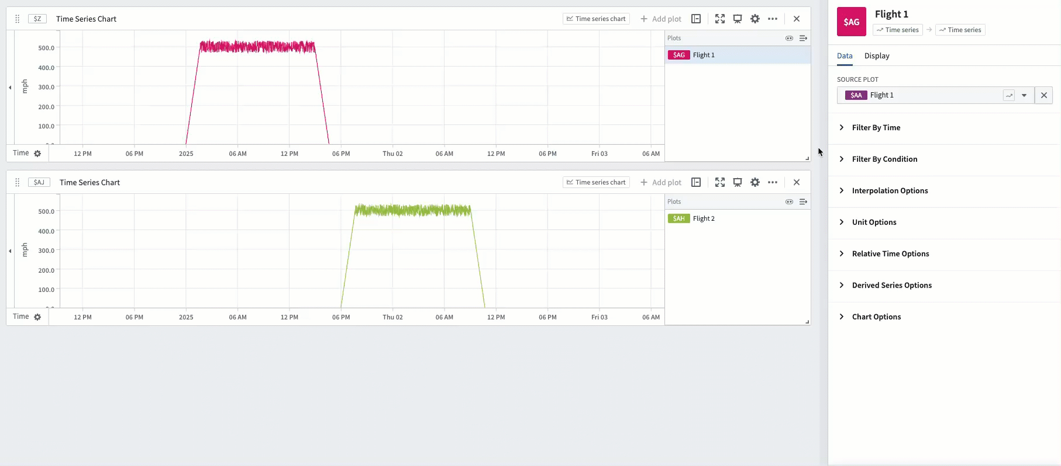The image size is (1061, 466).
Task: Toggle layout panel icon on top chart
Action: (x=696, y=19)
